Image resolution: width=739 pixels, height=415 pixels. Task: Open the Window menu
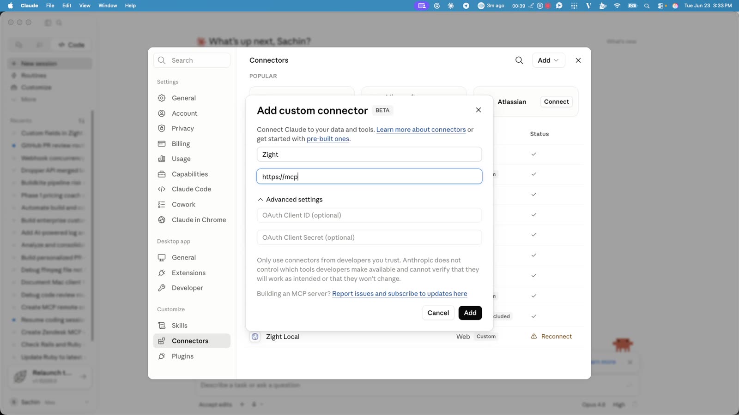coord(108,6)
